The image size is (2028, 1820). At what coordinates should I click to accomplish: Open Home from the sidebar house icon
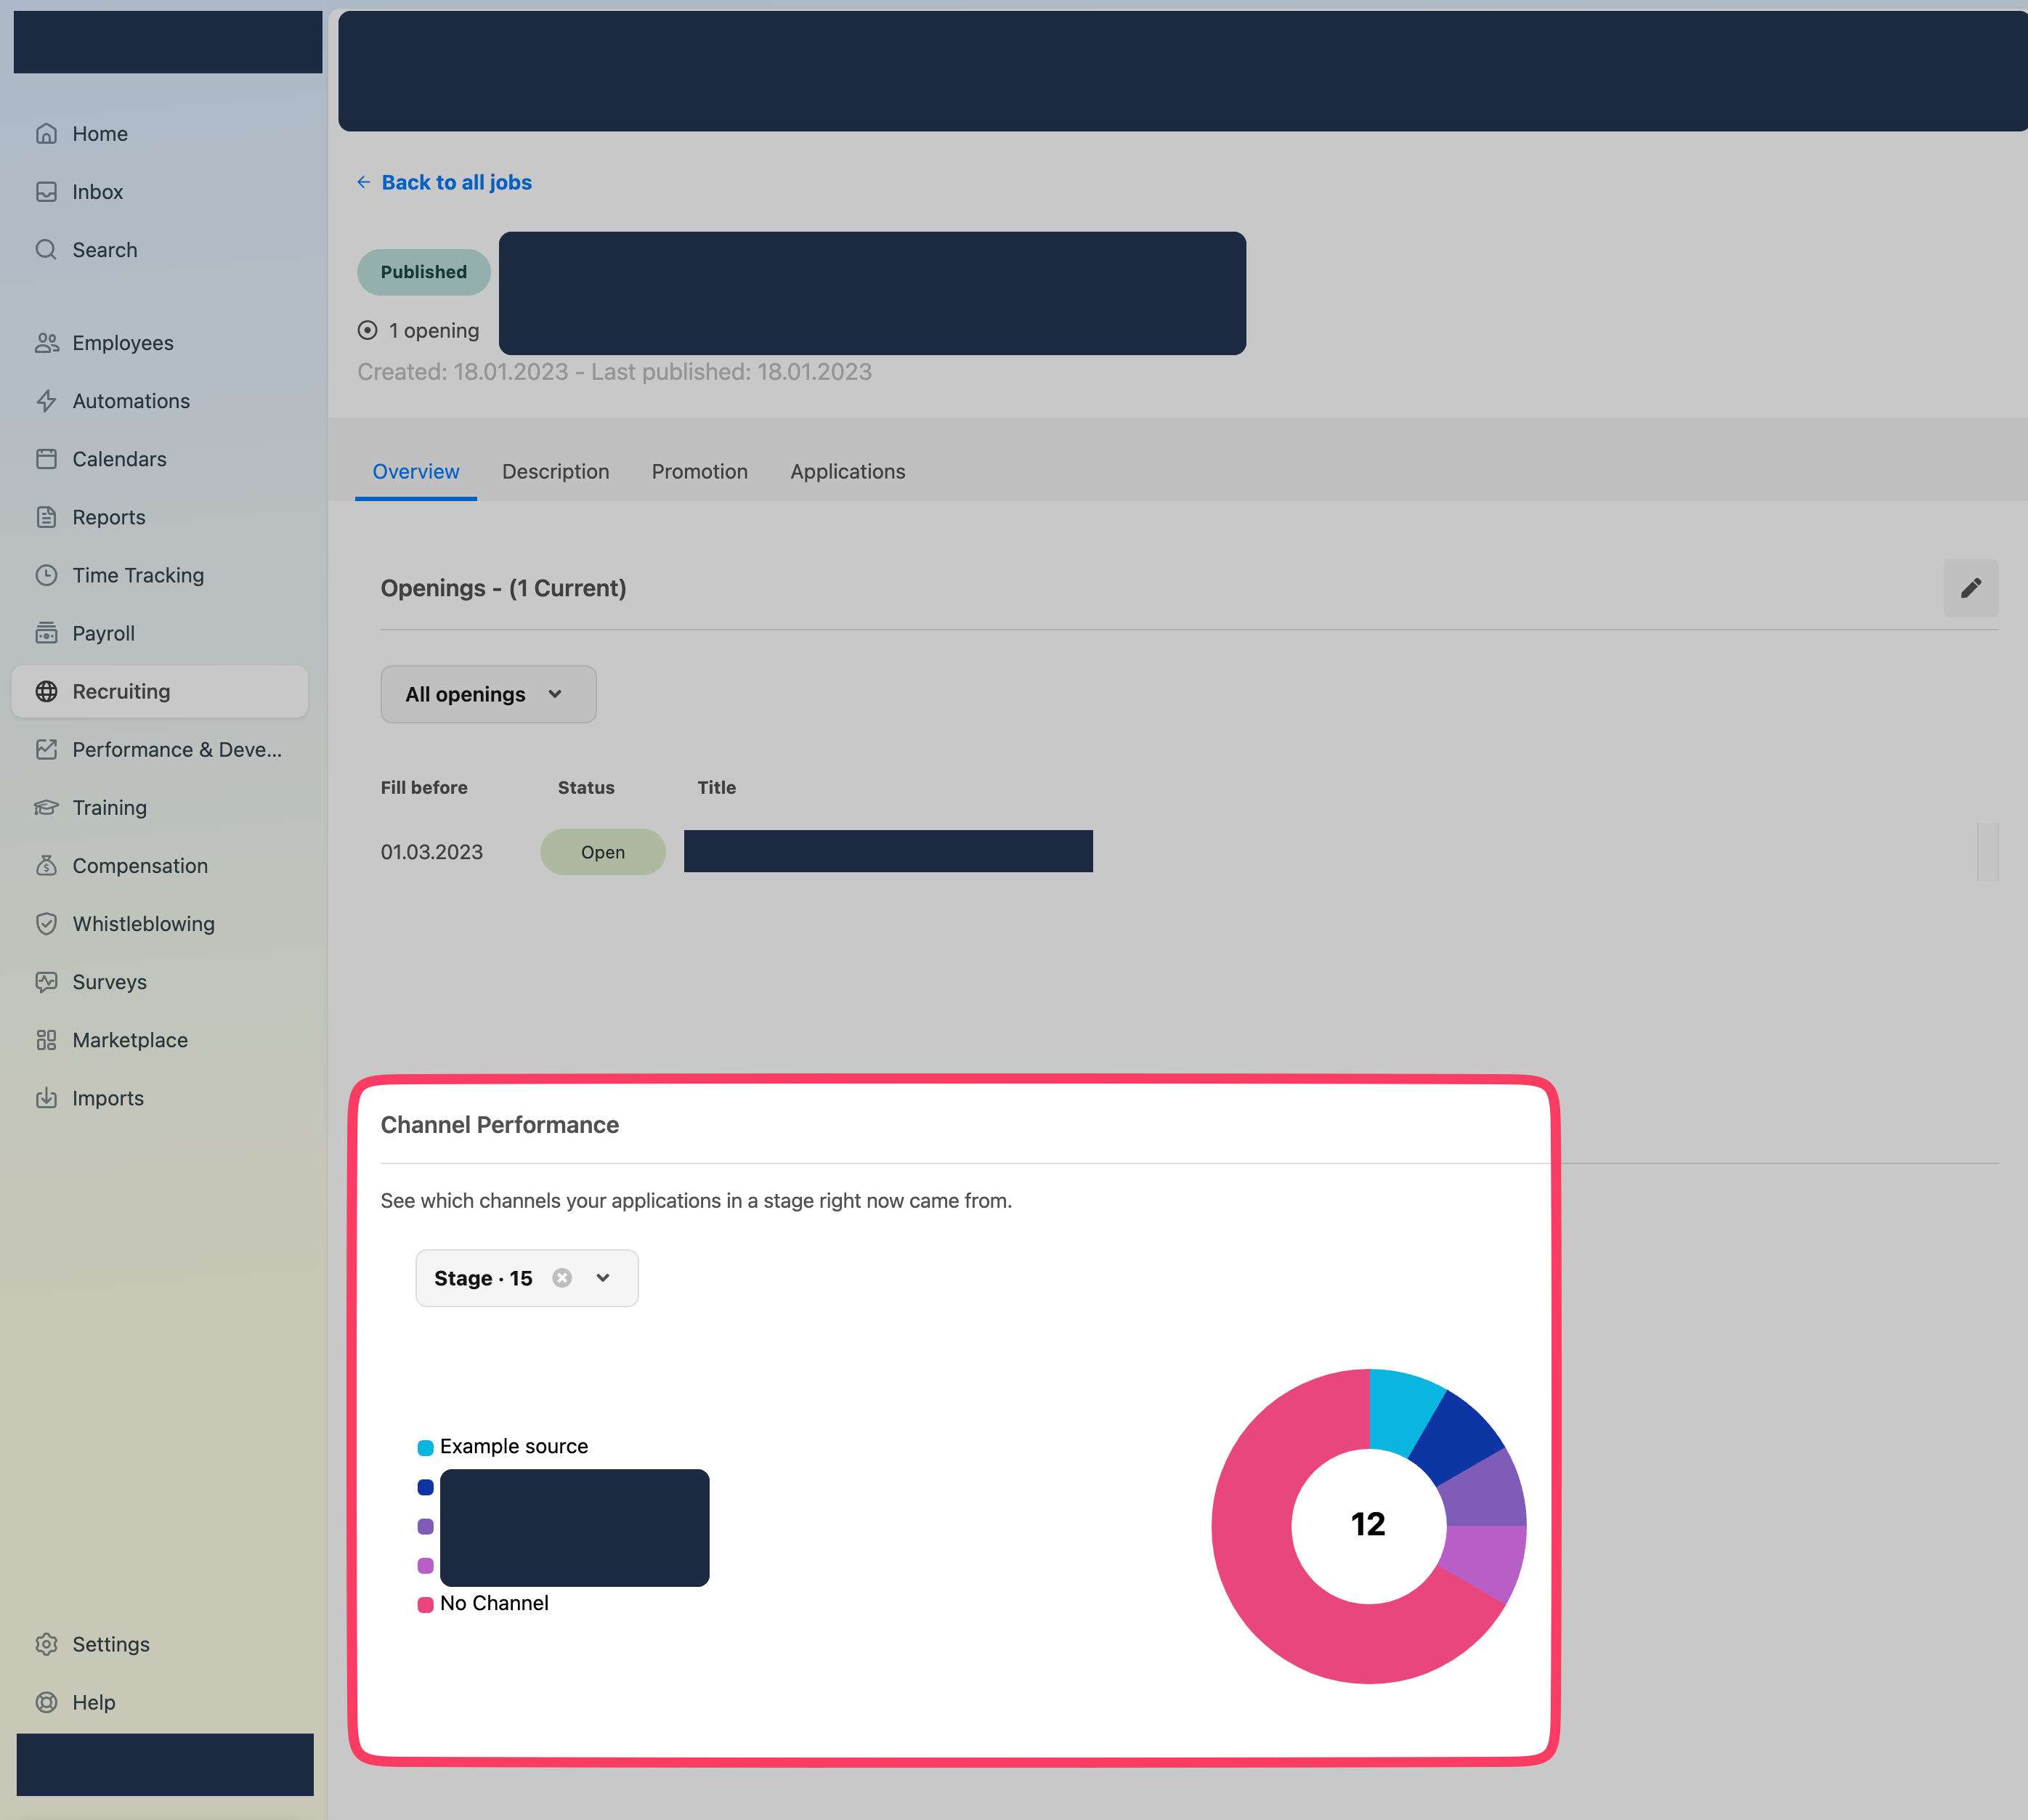click(x=46, y=134)
